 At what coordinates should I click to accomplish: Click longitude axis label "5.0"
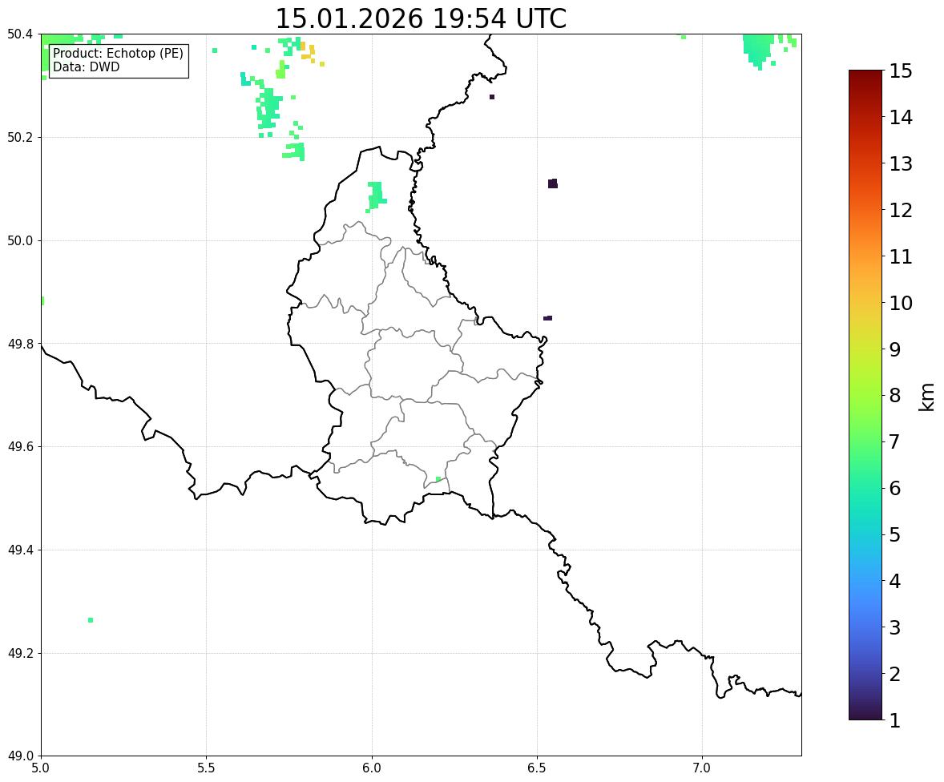[41, 768]
